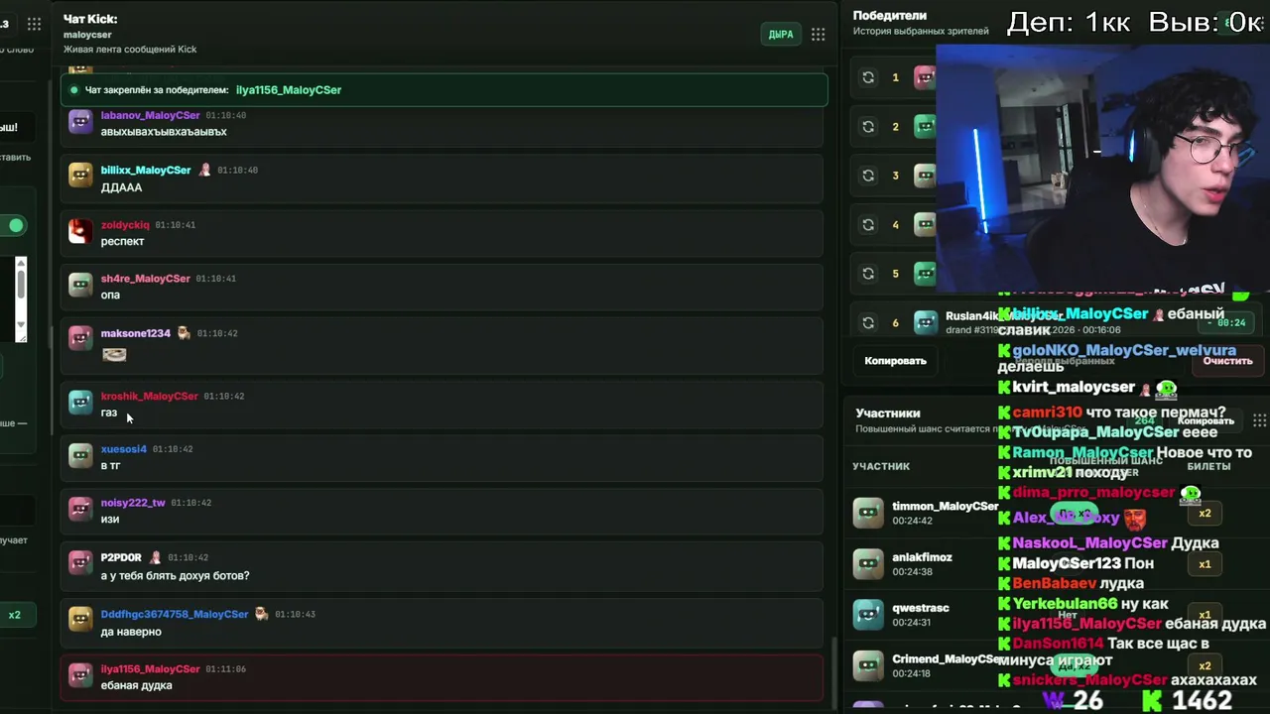Click the avatar beside P2PDOR's message
Screen dimensions: 1270x714
(x=80, y=564)
